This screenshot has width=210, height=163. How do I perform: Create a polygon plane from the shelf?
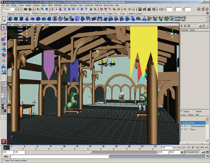pyautogui.click(x=33, y=19)
